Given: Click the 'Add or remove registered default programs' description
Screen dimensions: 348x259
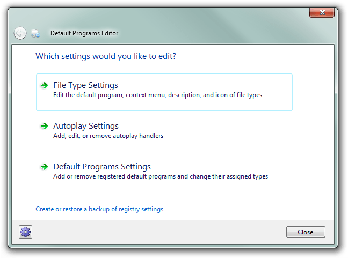Looking at the screenshot, I should coord(160,176).
